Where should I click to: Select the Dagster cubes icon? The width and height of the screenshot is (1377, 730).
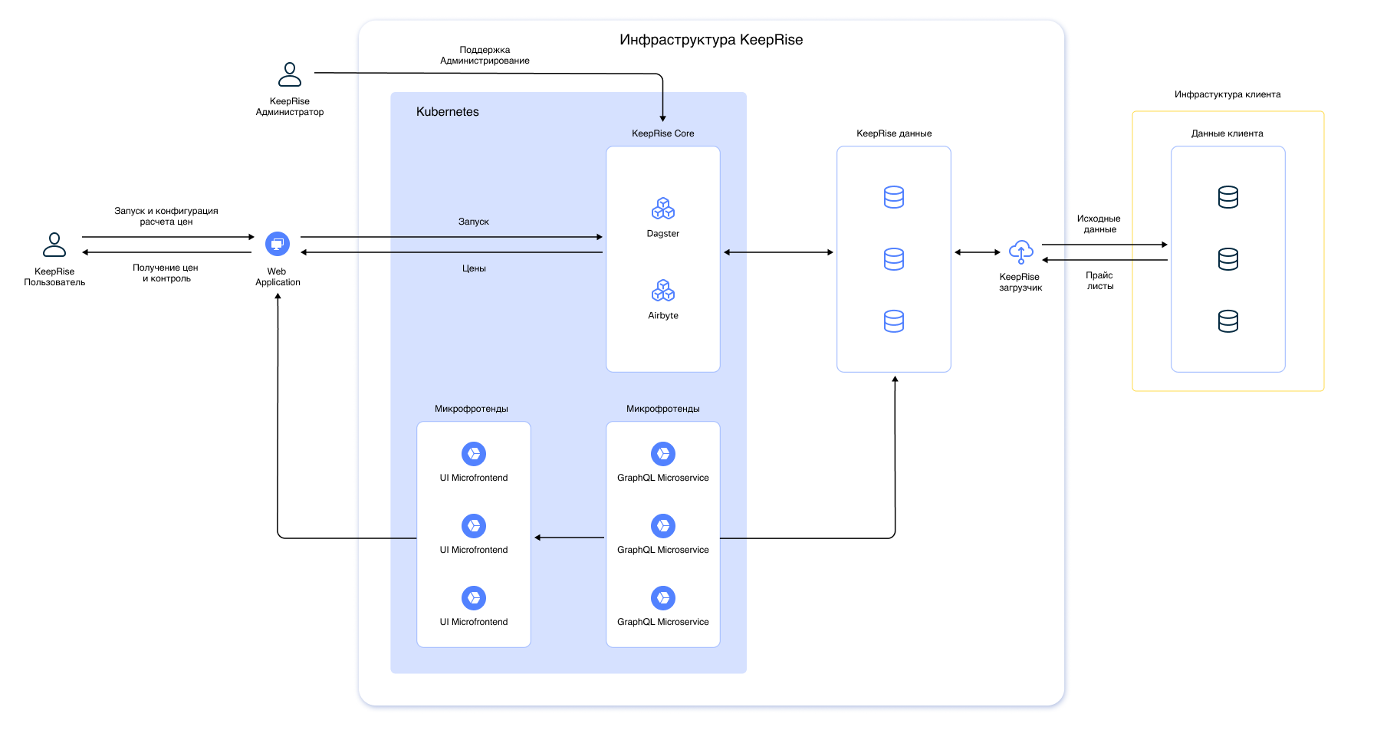[663, 209]
